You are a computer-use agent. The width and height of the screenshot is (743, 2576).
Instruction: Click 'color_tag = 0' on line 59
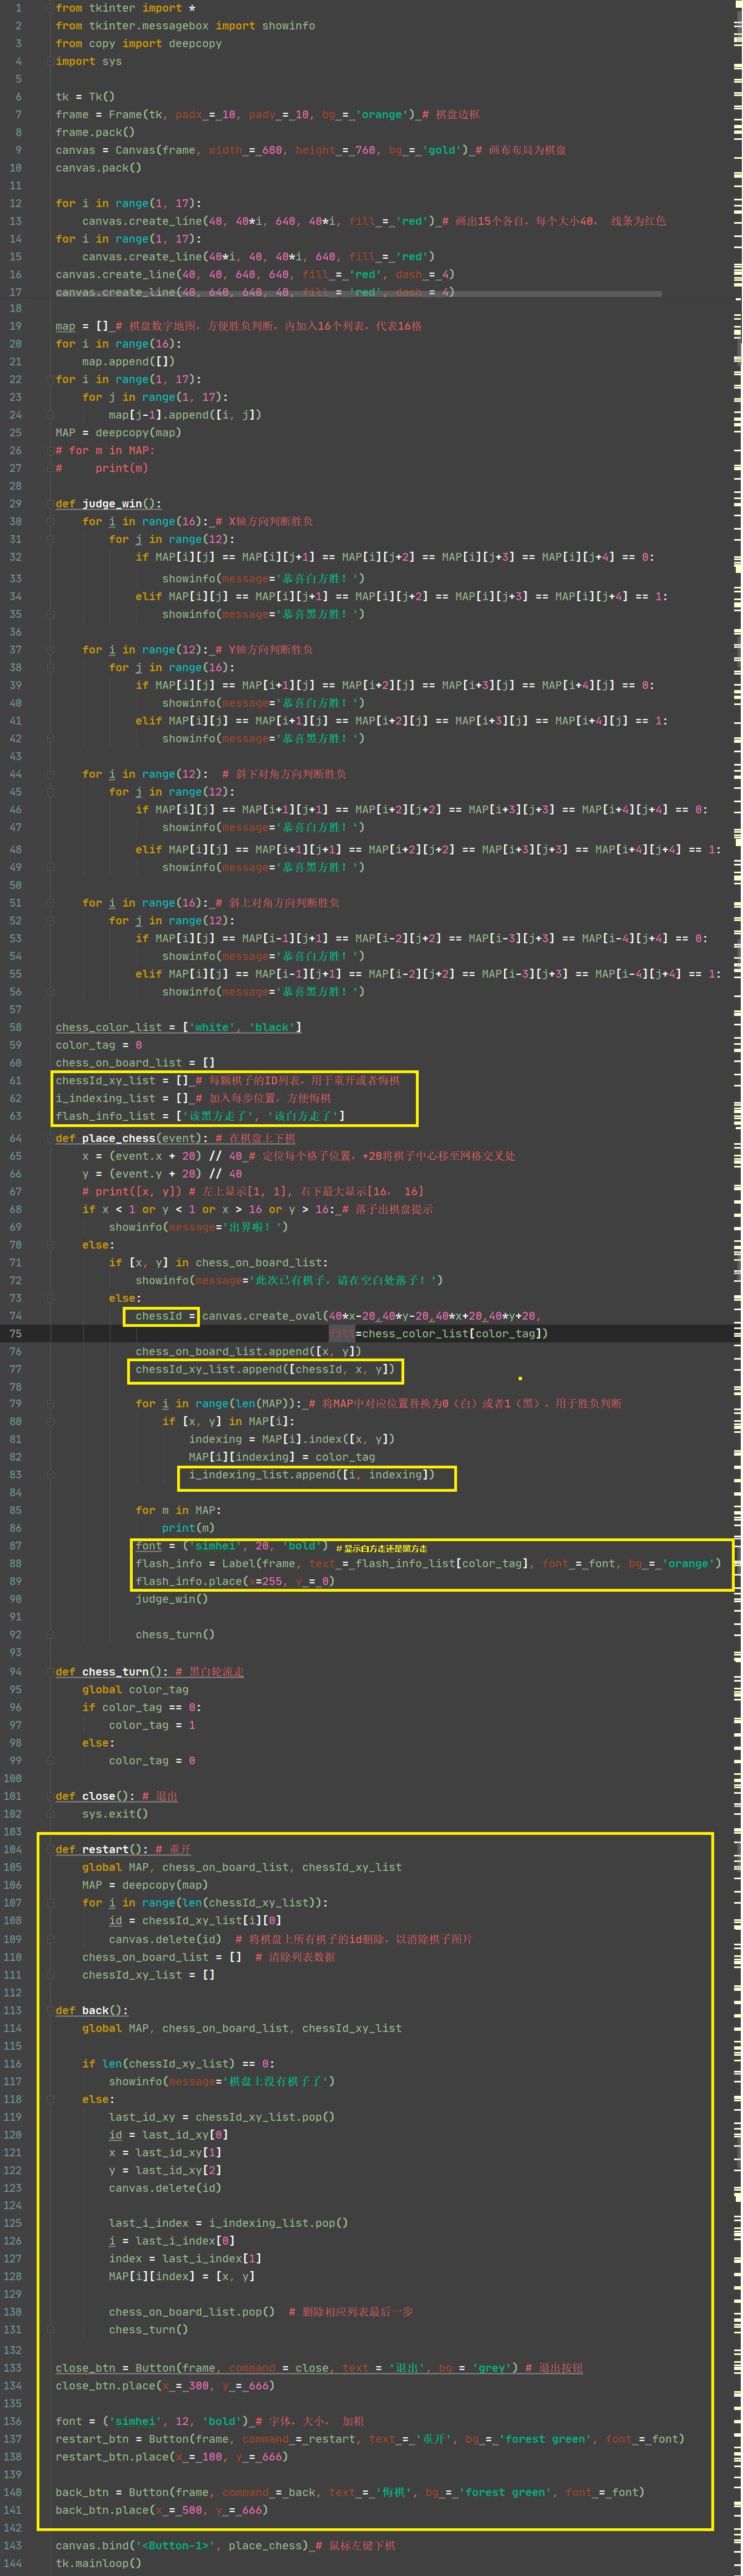click(x=99, y=1045)
